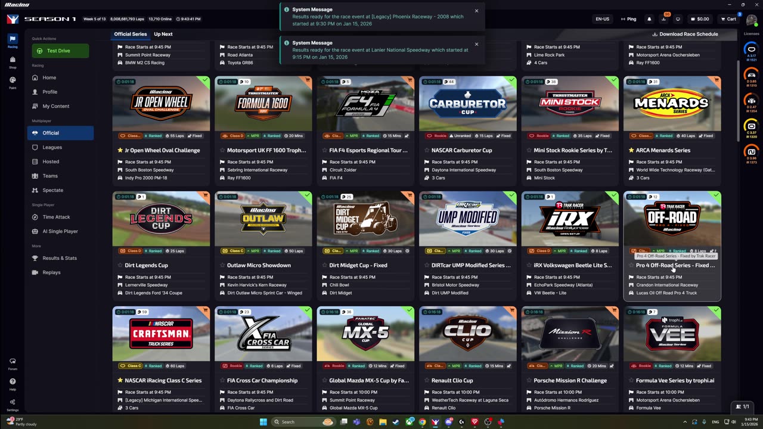This screenshot has width=763, height=429.
Task: Click the iRacing logo at top left
Action: pos(13,19)
